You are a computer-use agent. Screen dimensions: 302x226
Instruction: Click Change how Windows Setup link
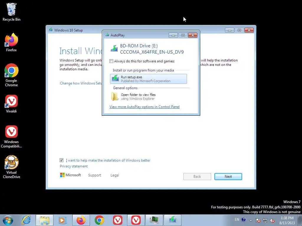click(81, 83)
